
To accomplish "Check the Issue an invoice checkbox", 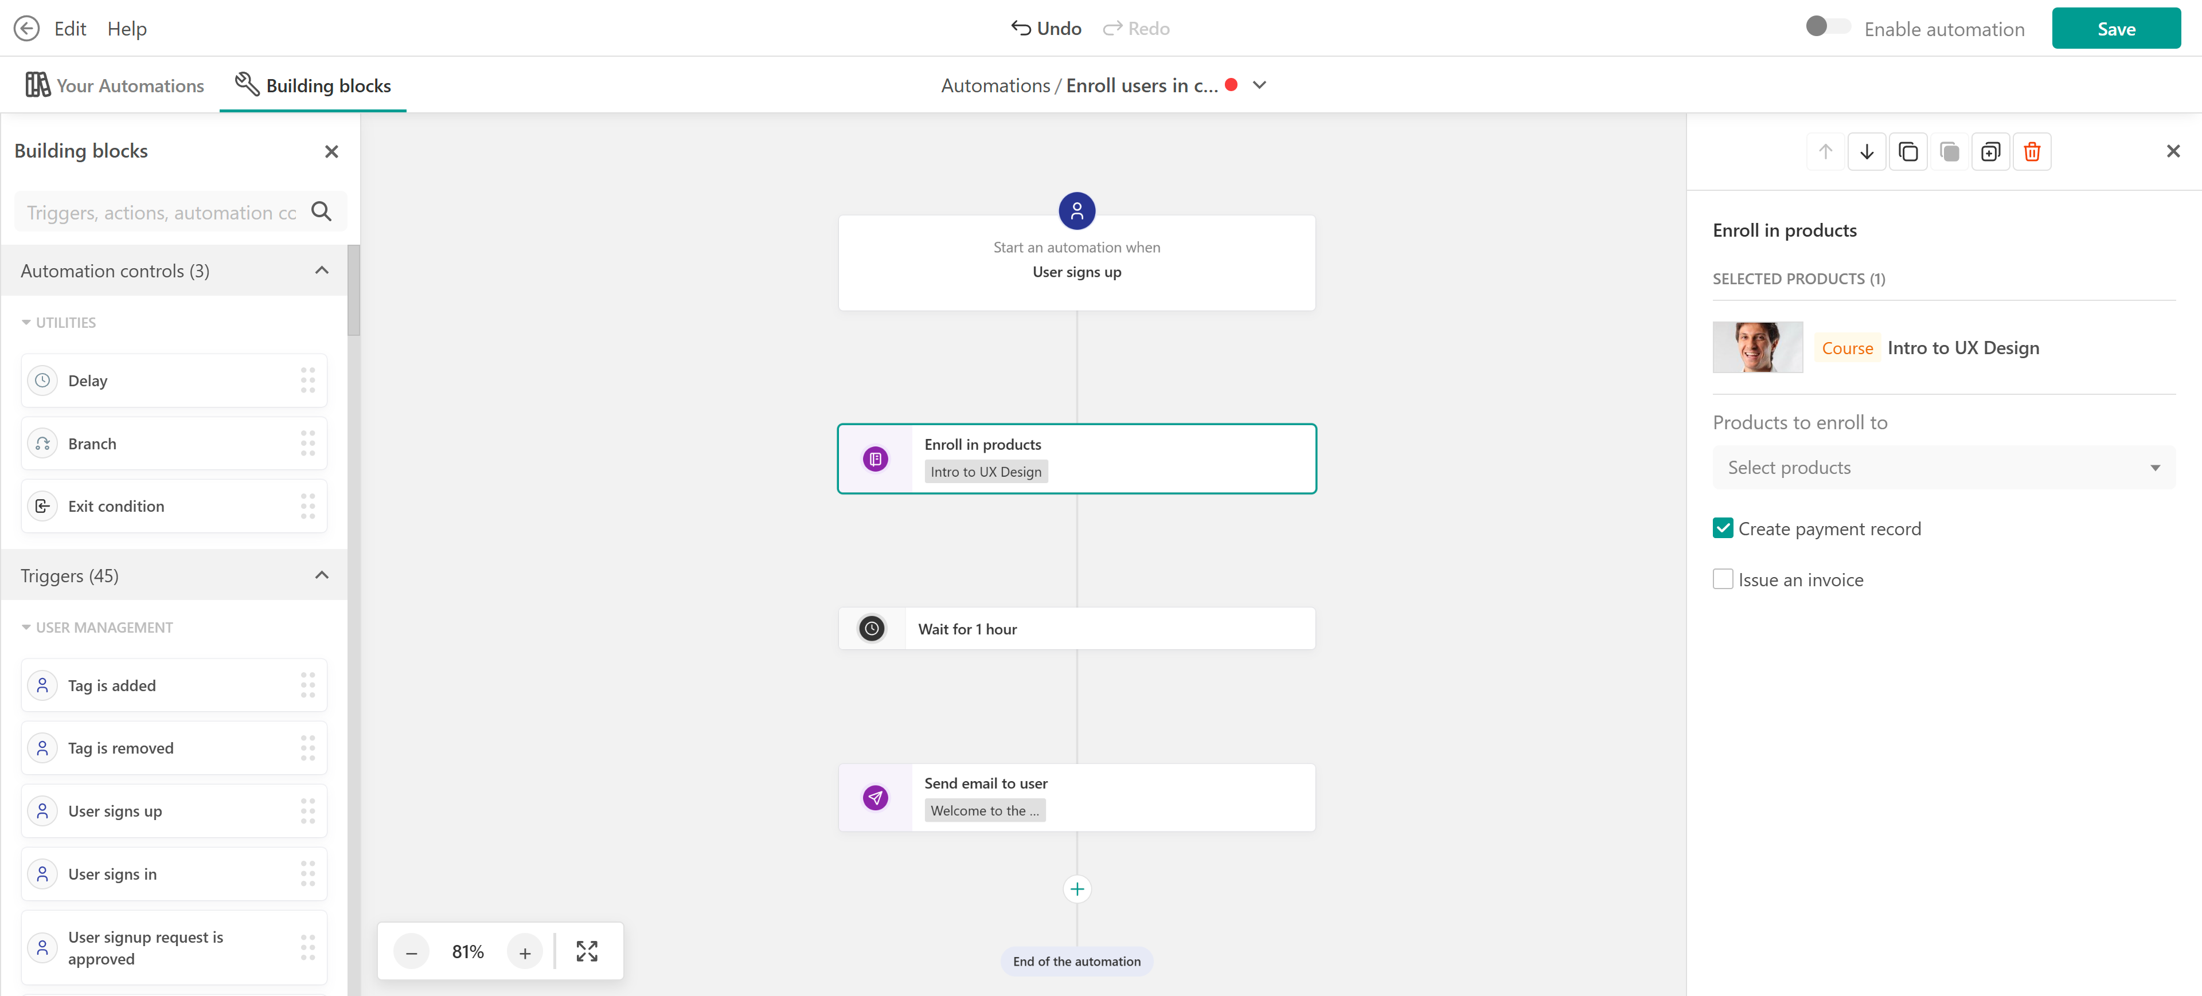I will click(1723, 579).
